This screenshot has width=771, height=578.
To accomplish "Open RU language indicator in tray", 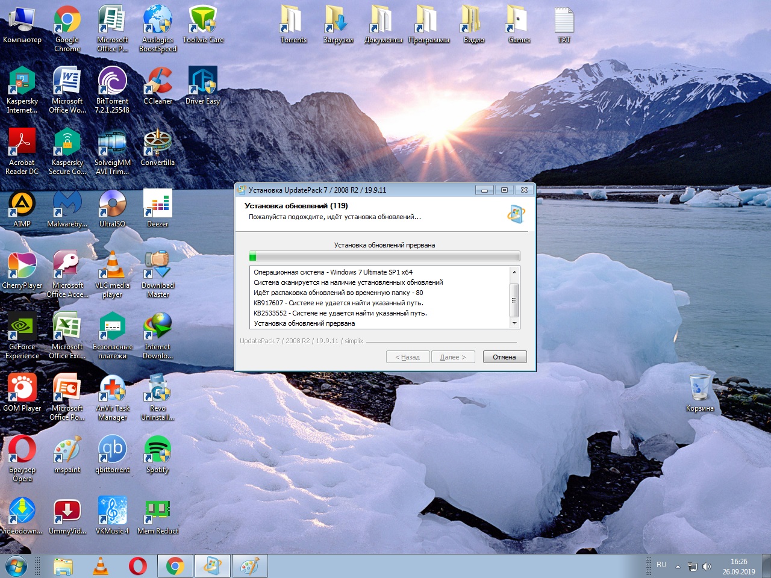I will [661, 565].
